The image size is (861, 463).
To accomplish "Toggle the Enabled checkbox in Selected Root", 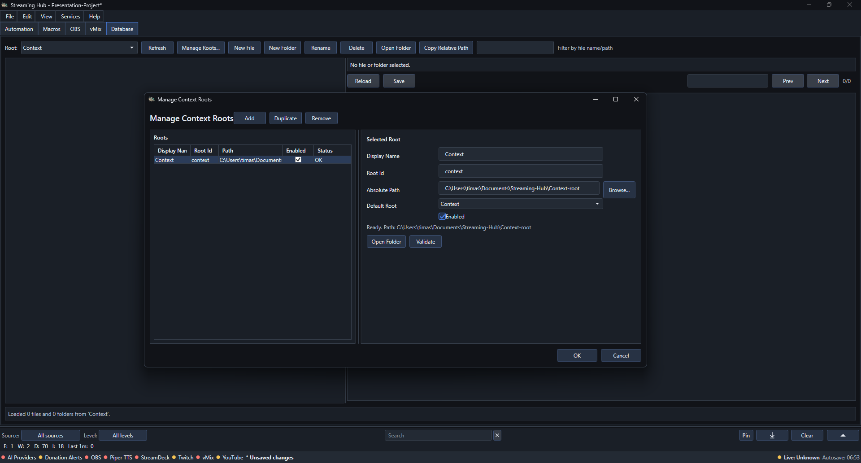I will [x=442, y=216].
